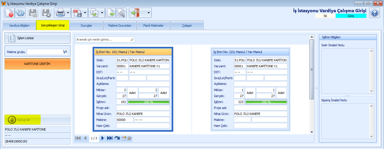
Task: Click the Proje adı field in card 223
Action: (x=260, y=108)
